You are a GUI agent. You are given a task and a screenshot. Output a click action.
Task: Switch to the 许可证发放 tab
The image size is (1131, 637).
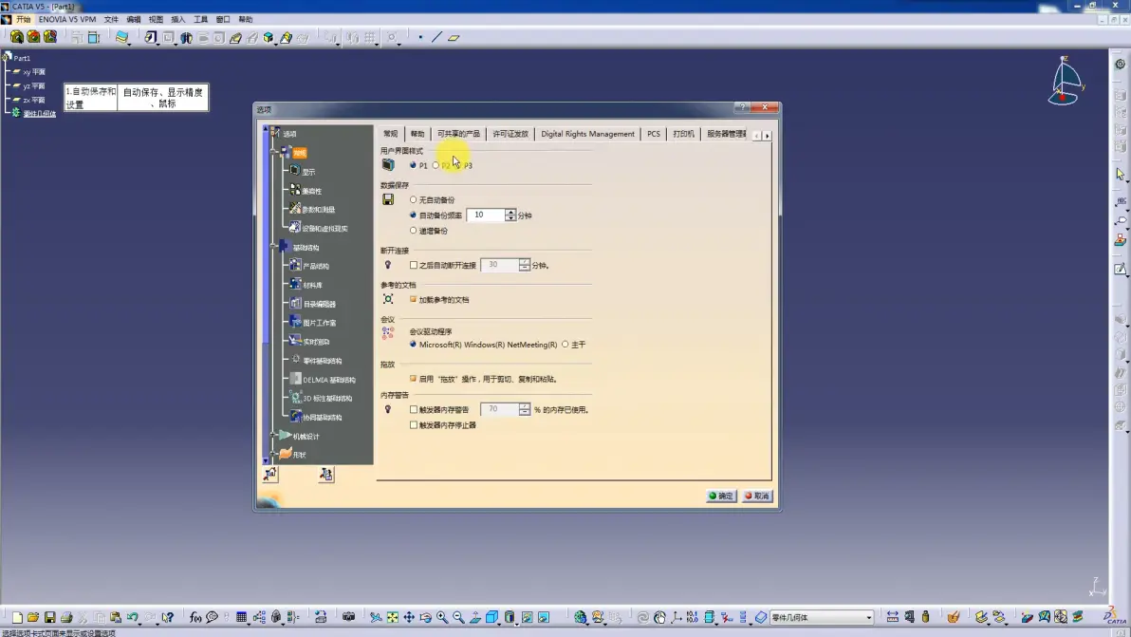[510, 134]
